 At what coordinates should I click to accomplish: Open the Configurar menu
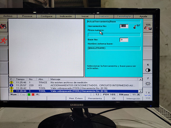[46, 16]
